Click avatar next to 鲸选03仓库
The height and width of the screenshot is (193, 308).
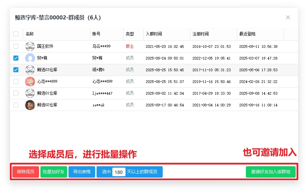30,70
